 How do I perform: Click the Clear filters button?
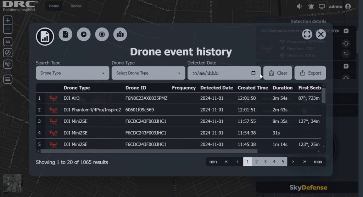tap(278, 73)
